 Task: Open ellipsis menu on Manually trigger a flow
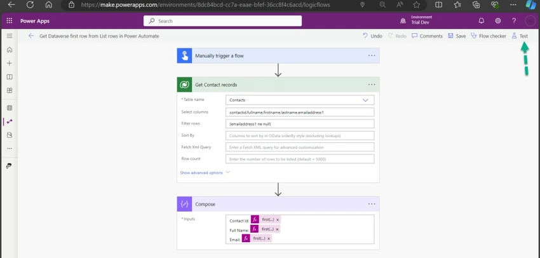[372, 55]
